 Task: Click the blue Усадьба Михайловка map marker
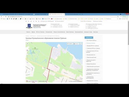point(33,51)
